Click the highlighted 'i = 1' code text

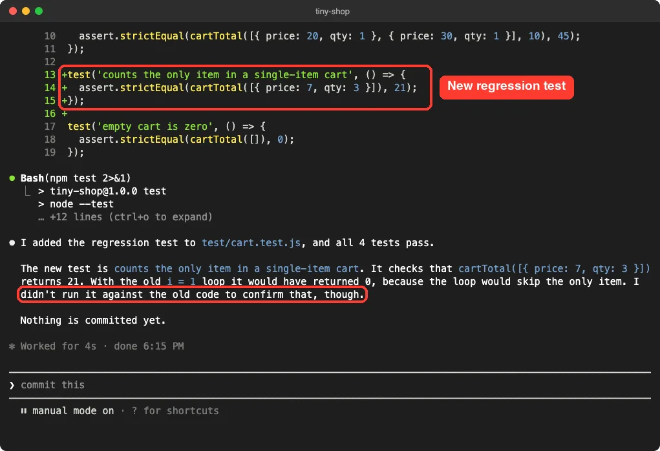click(181, 282)
